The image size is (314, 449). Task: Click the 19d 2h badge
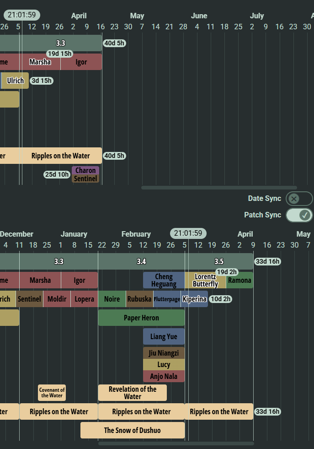coord(227,272)
